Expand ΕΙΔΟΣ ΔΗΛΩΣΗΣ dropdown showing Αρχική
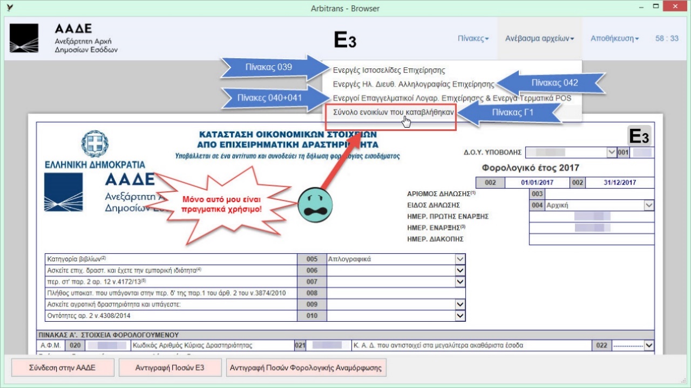Image resolution: width=691 pixels, height=388 pixels. coord(648,205)
